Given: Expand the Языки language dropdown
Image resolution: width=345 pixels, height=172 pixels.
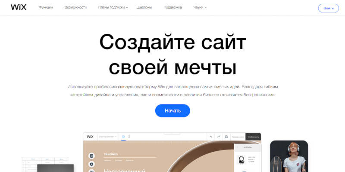Looking at the screenshot, I should click(x=200, y=8).
